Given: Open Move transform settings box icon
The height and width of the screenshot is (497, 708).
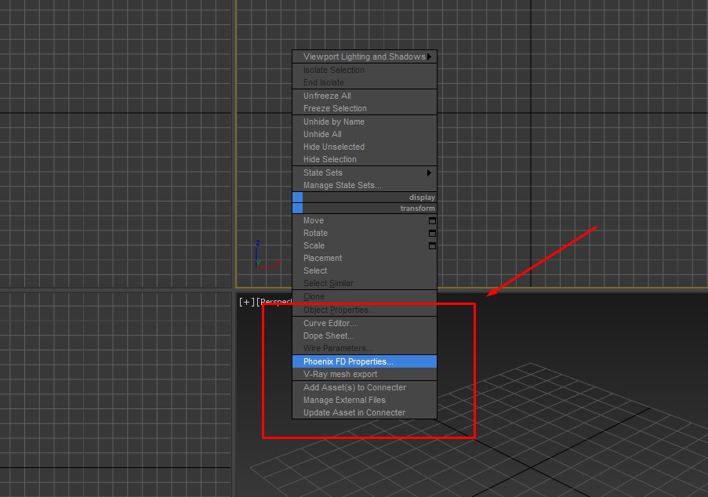Looking at the screenshot, I should click(x=432, y=221).
